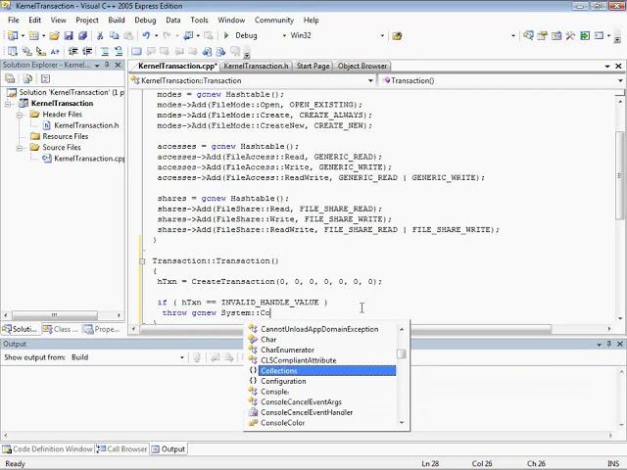This screenshot has height=470, width=627.
Task: Select KernelTransaction.h in Solution Explorer
Action: (x=86, y=125)
